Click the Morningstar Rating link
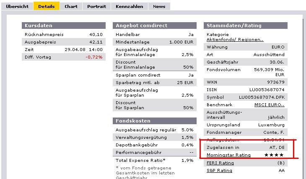 pyautogui.click(x=229, y=155)
